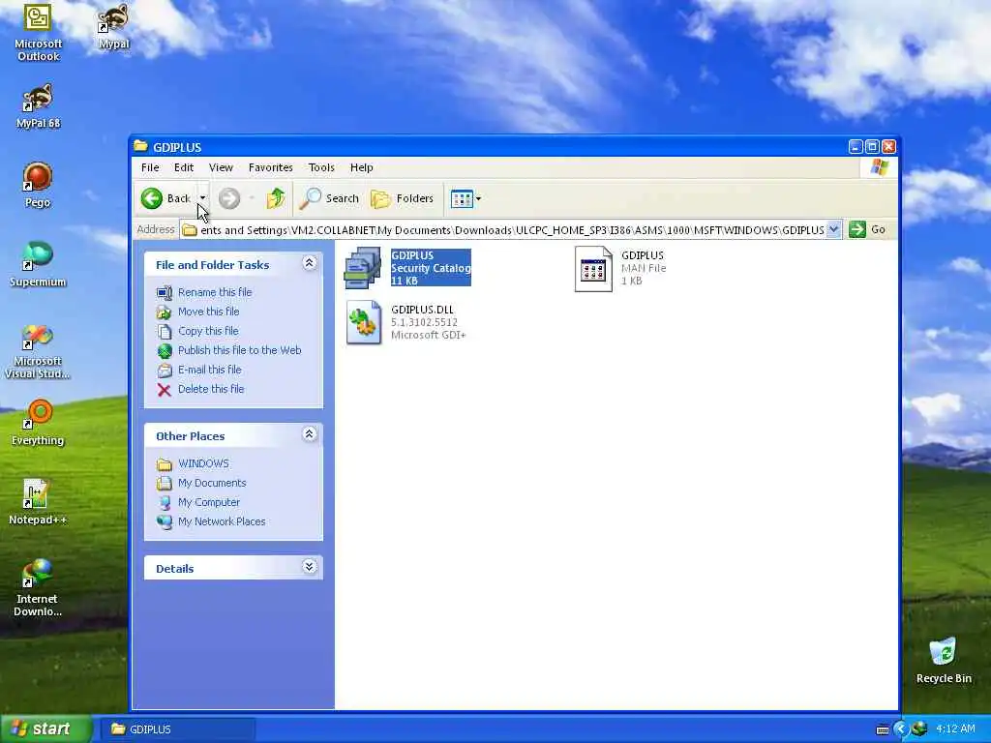This screenshot has width=991, height=743.
Task: Click the tray expand arrow icon
Action: 901,729
